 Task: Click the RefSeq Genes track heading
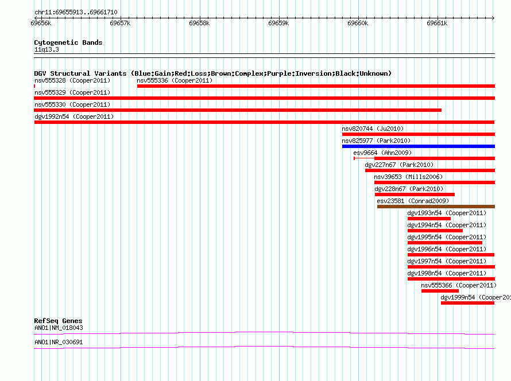(x=58, y=321)
